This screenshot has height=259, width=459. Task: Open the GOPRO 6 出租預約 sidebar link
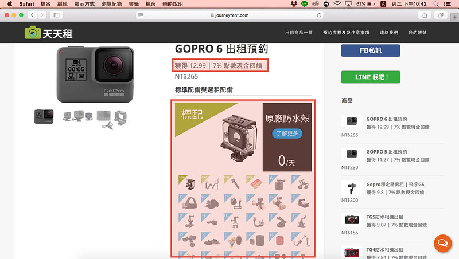[x=386, y=119]
